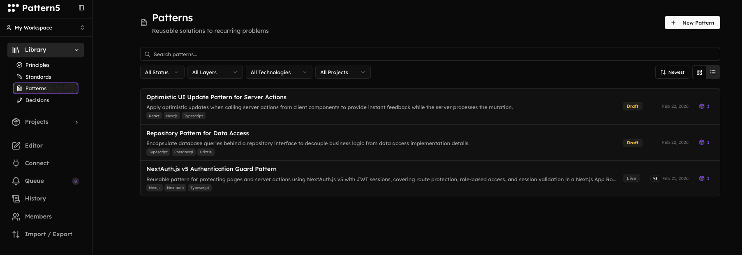Open the My Workspace switcher
This screenshot has height=255, width=742.
coord(46,27)
